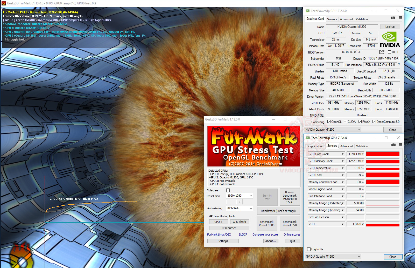Open the SLI/CF link
Screen dimensions: 415x268
[243, 235]
